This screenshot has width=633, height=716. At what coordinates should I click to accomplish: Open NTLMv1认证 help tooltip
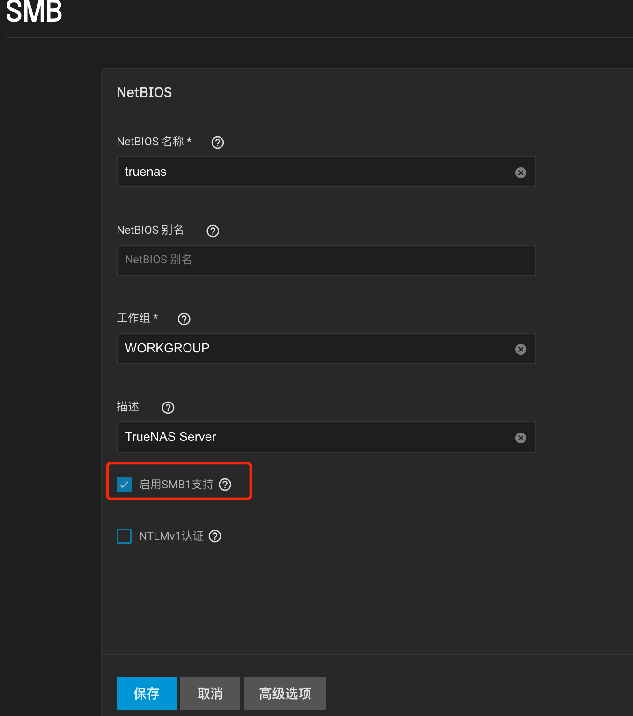tap(215, 536)
